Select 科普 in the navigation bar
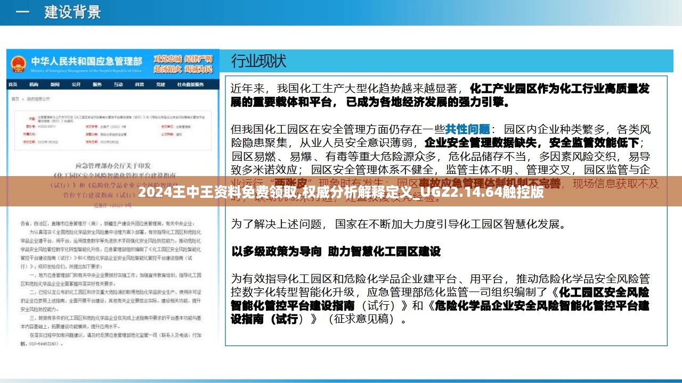This screenshot has width=682, height=383. click(139, 85)
